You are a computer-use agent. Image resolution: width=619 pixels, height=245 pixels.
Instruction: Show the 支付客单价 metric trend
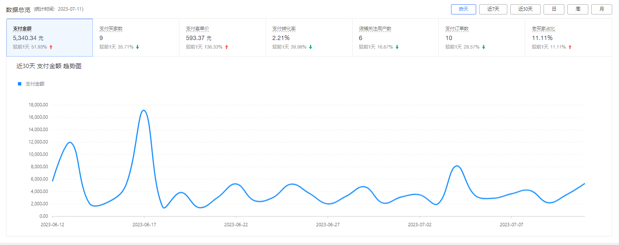(223, 37)
